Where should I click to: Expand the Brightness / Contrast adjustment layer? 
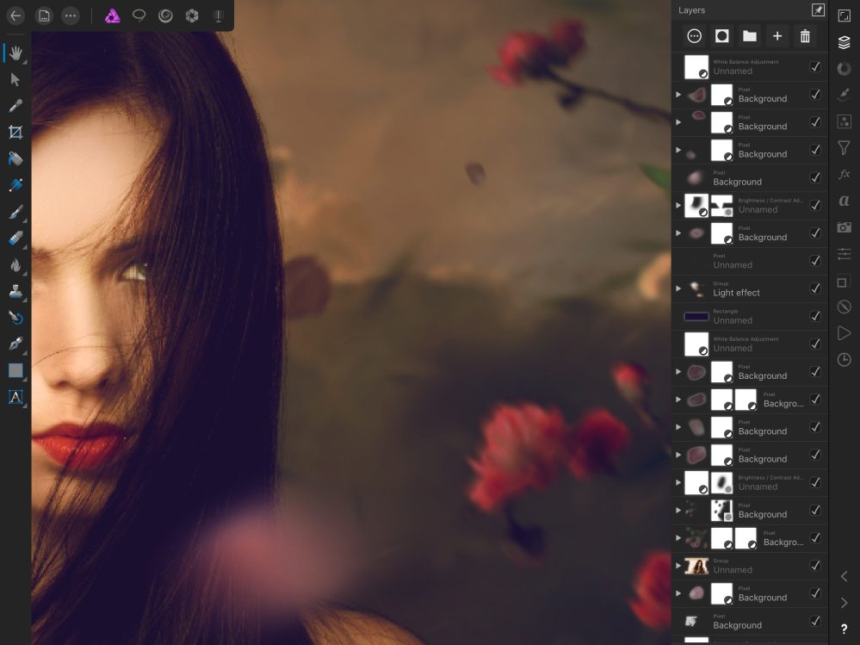pyautogui.click(x=678, y=205)
